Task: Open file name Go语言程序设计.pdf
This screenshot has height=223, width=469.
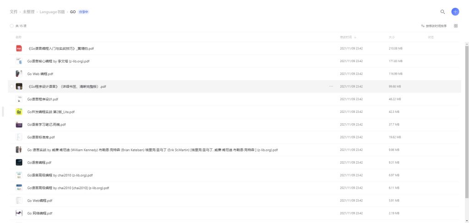Action: pyautogui.click(x=43, y=99)
